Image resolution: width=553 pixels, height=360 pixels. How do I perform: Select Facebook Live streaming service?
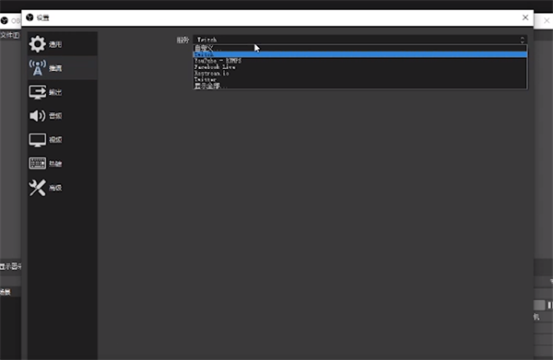click(x=360, y=67)
